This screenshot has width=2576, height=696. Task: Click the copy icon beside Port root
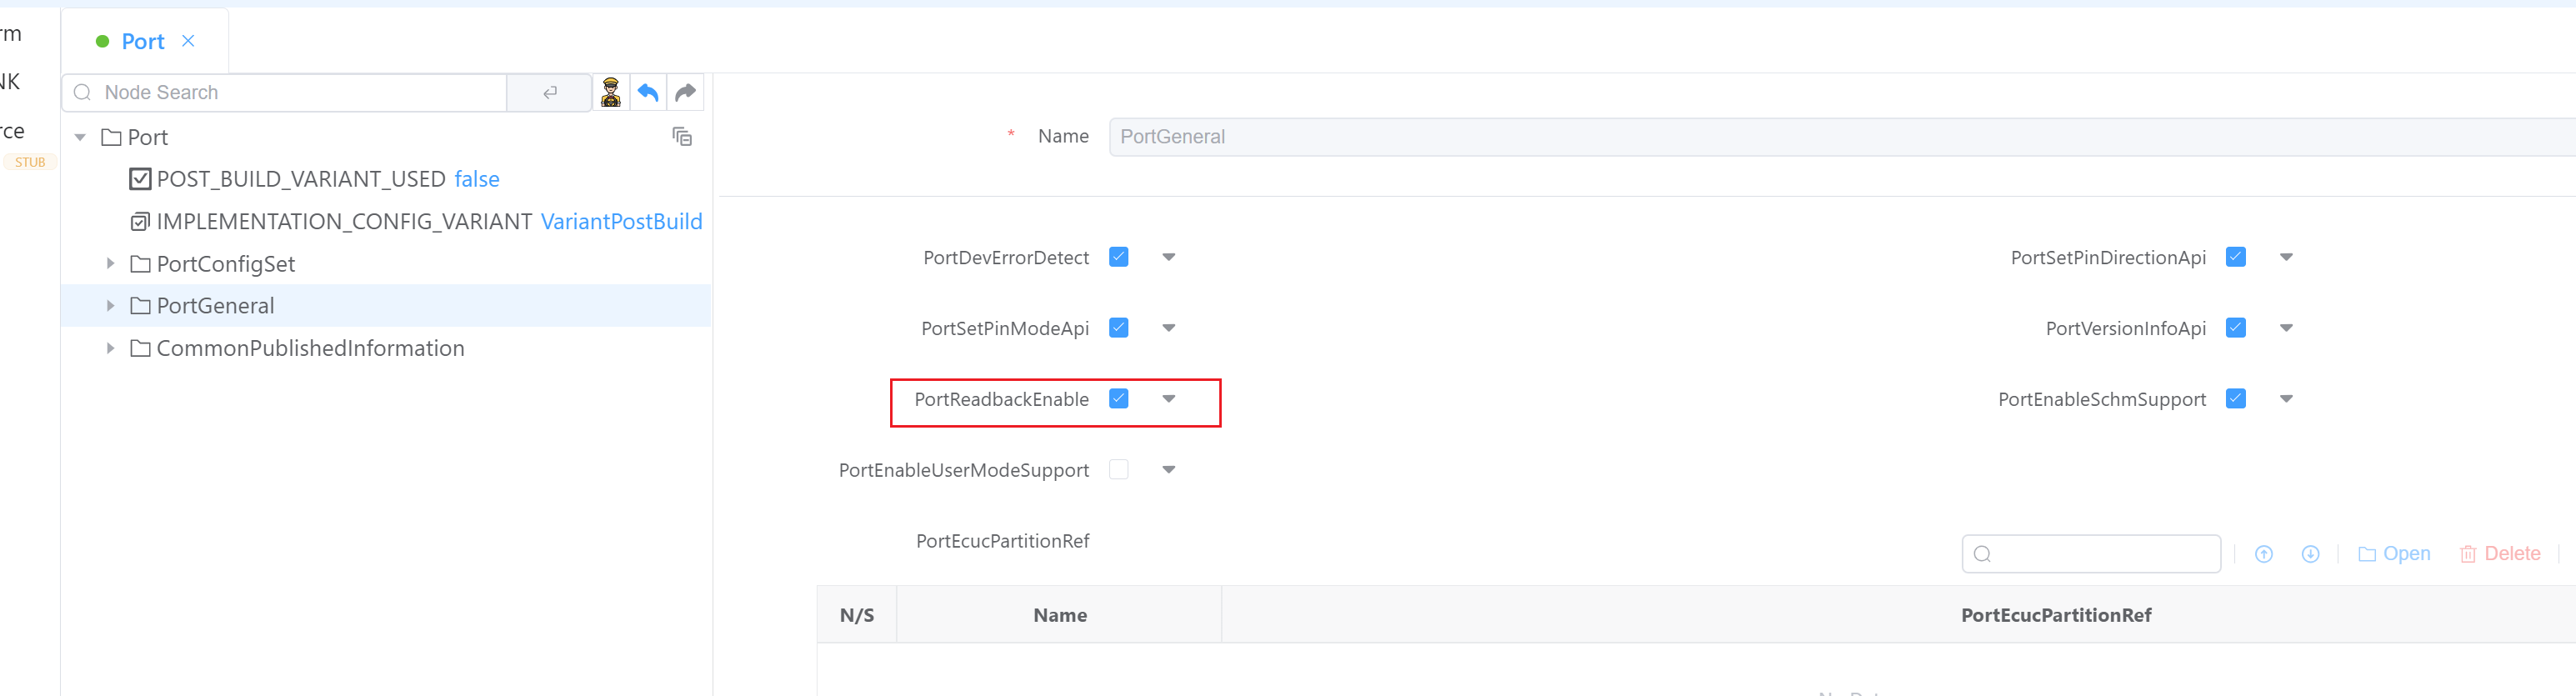(x=682, y=137)
